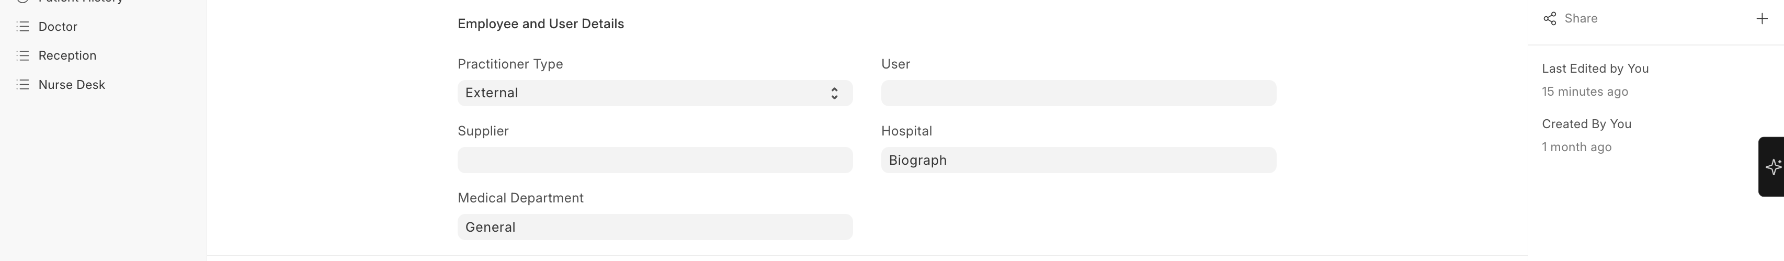Click the Share icon in the sidebar

(x=1550, y=19)
